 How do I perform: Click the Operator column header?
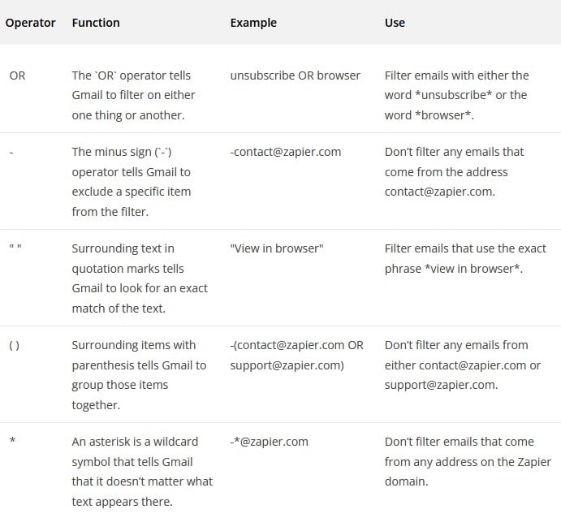click(x=30, y=23)
